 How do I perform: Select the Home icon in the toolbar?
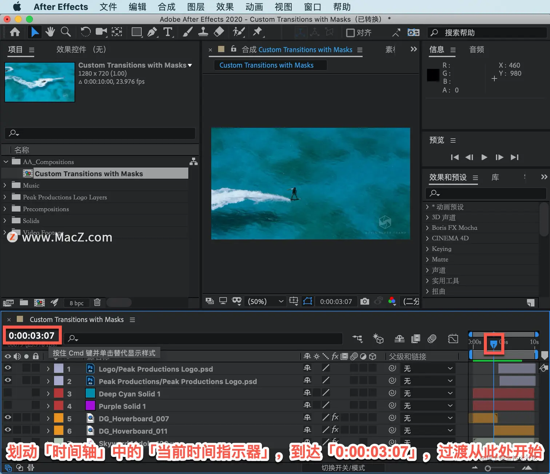pyautogui.click(x=15, y=32)
